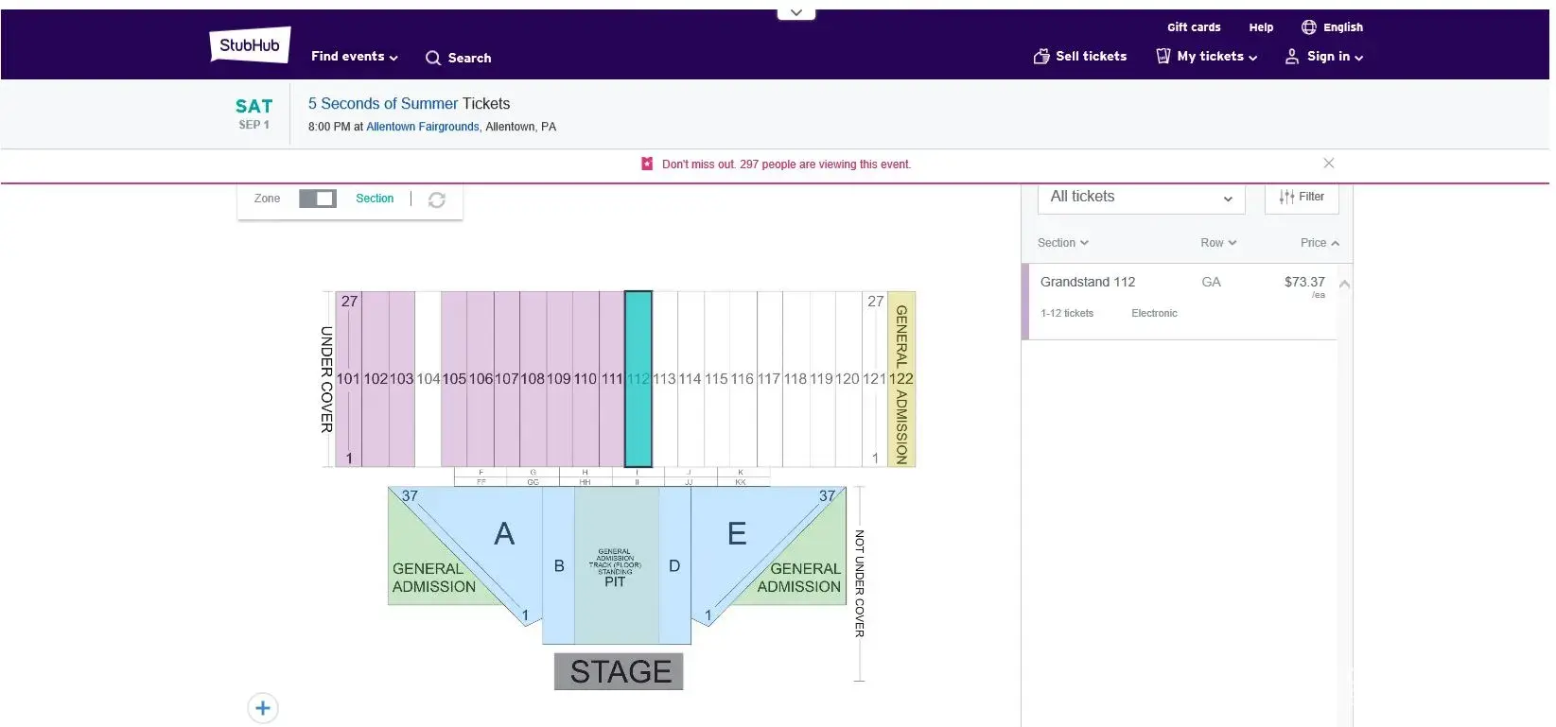Expand the Sign in menu
Screen dimensions: 1556x727
click(1323, 57)
